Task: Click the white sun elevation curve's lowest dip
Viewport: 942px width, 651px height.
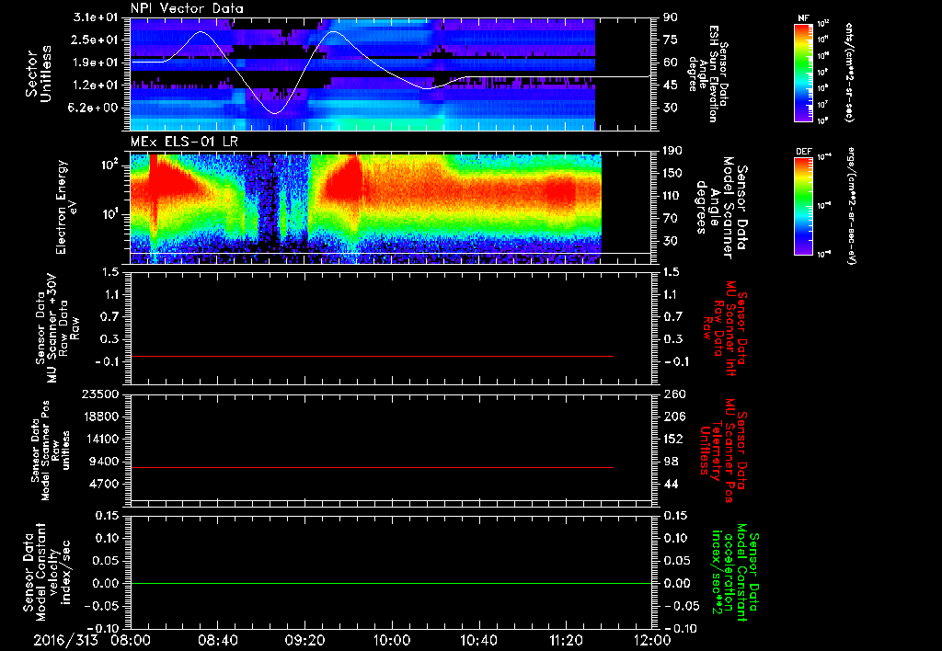Action: point(274,113)
